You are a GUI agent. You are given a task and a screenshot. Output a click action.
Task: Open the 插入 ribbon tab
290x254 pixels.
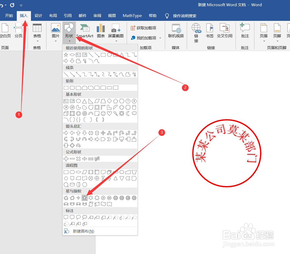(24, 16)
